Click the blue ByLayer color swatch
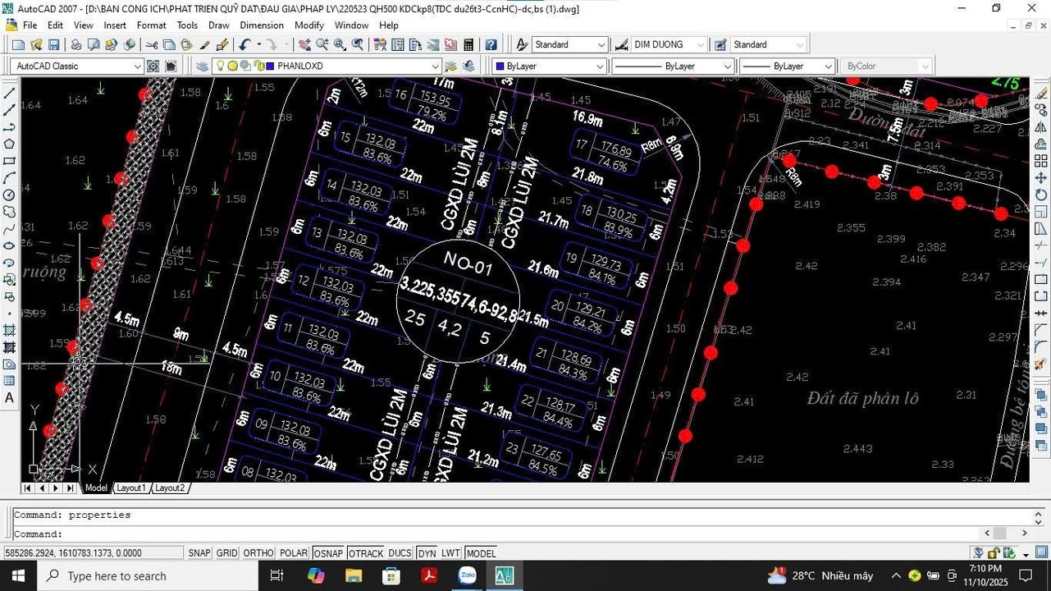 [499, 66]
